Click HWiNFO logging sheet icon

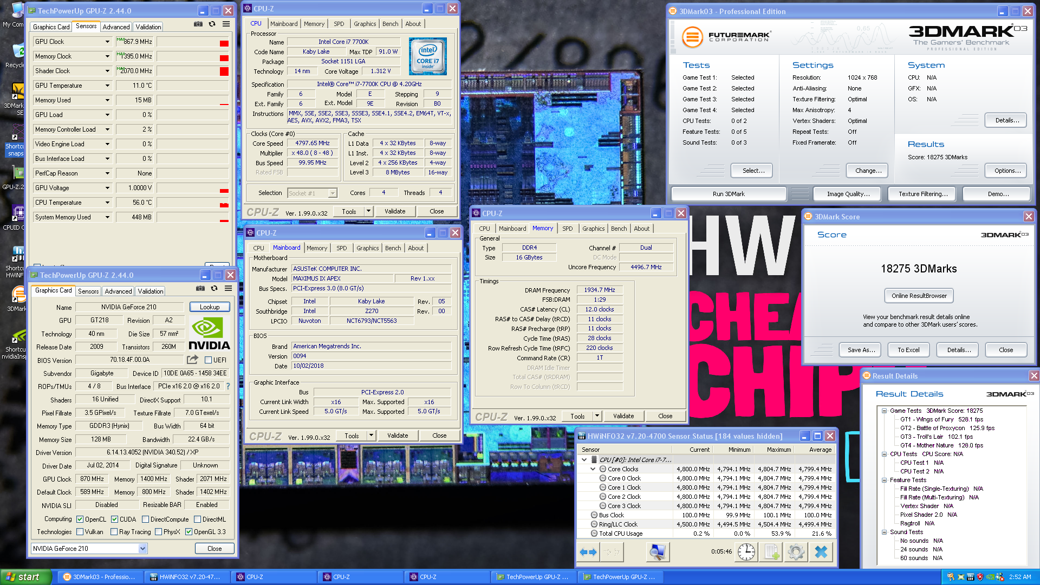(771, 552)
